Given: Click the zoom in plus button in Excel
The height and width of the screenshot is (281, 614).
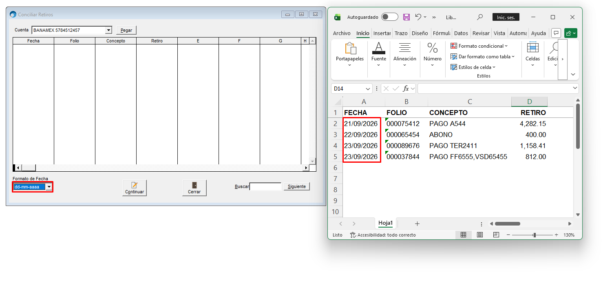Looking at the screenshot, I should pos(556,235).
